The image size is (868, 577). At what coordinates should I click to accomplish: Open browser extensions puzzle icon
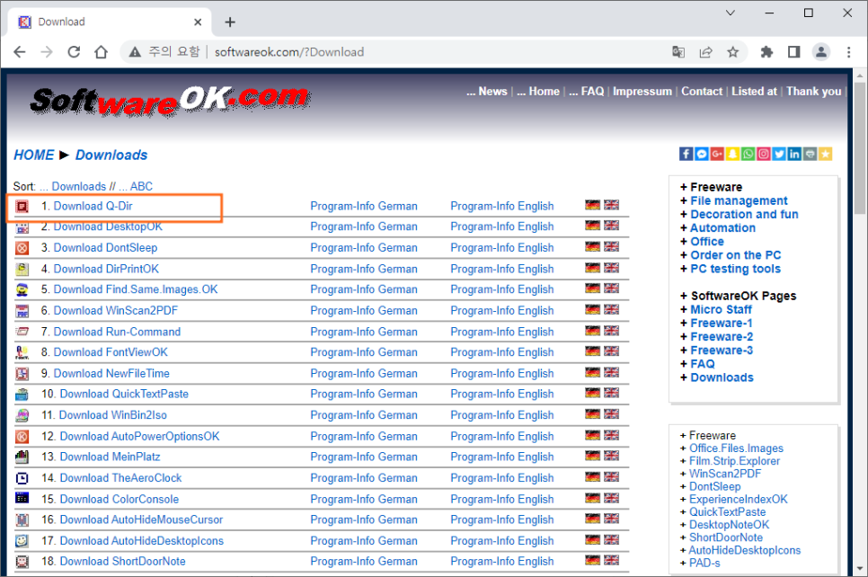click(766, 52)
